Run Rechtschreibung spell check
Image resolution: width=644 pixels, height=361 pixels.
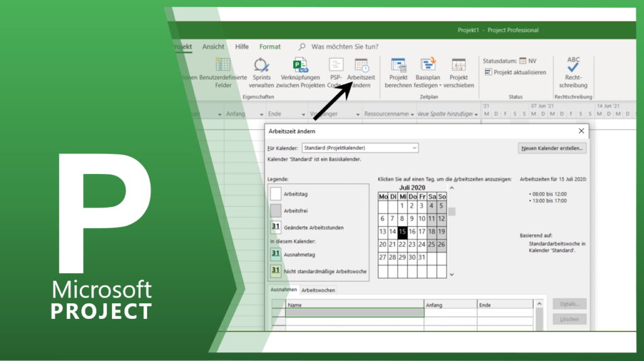pos(574,73)
